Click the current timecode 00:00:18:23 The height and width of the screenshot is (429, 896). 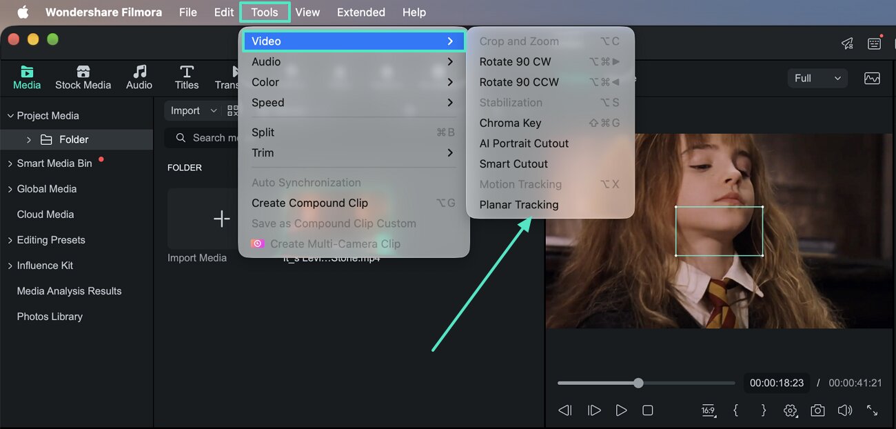(777, 383)
